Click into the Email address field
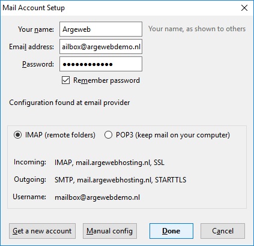Screen dimensions: 254x246 (x=101, y=47)
